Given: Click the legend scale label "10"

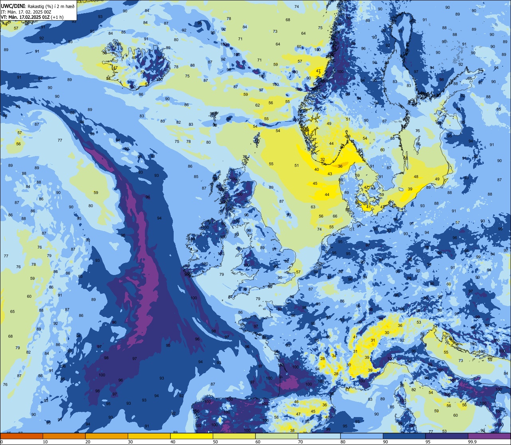Looking at the screenshot, I should [x=45, y=442].
